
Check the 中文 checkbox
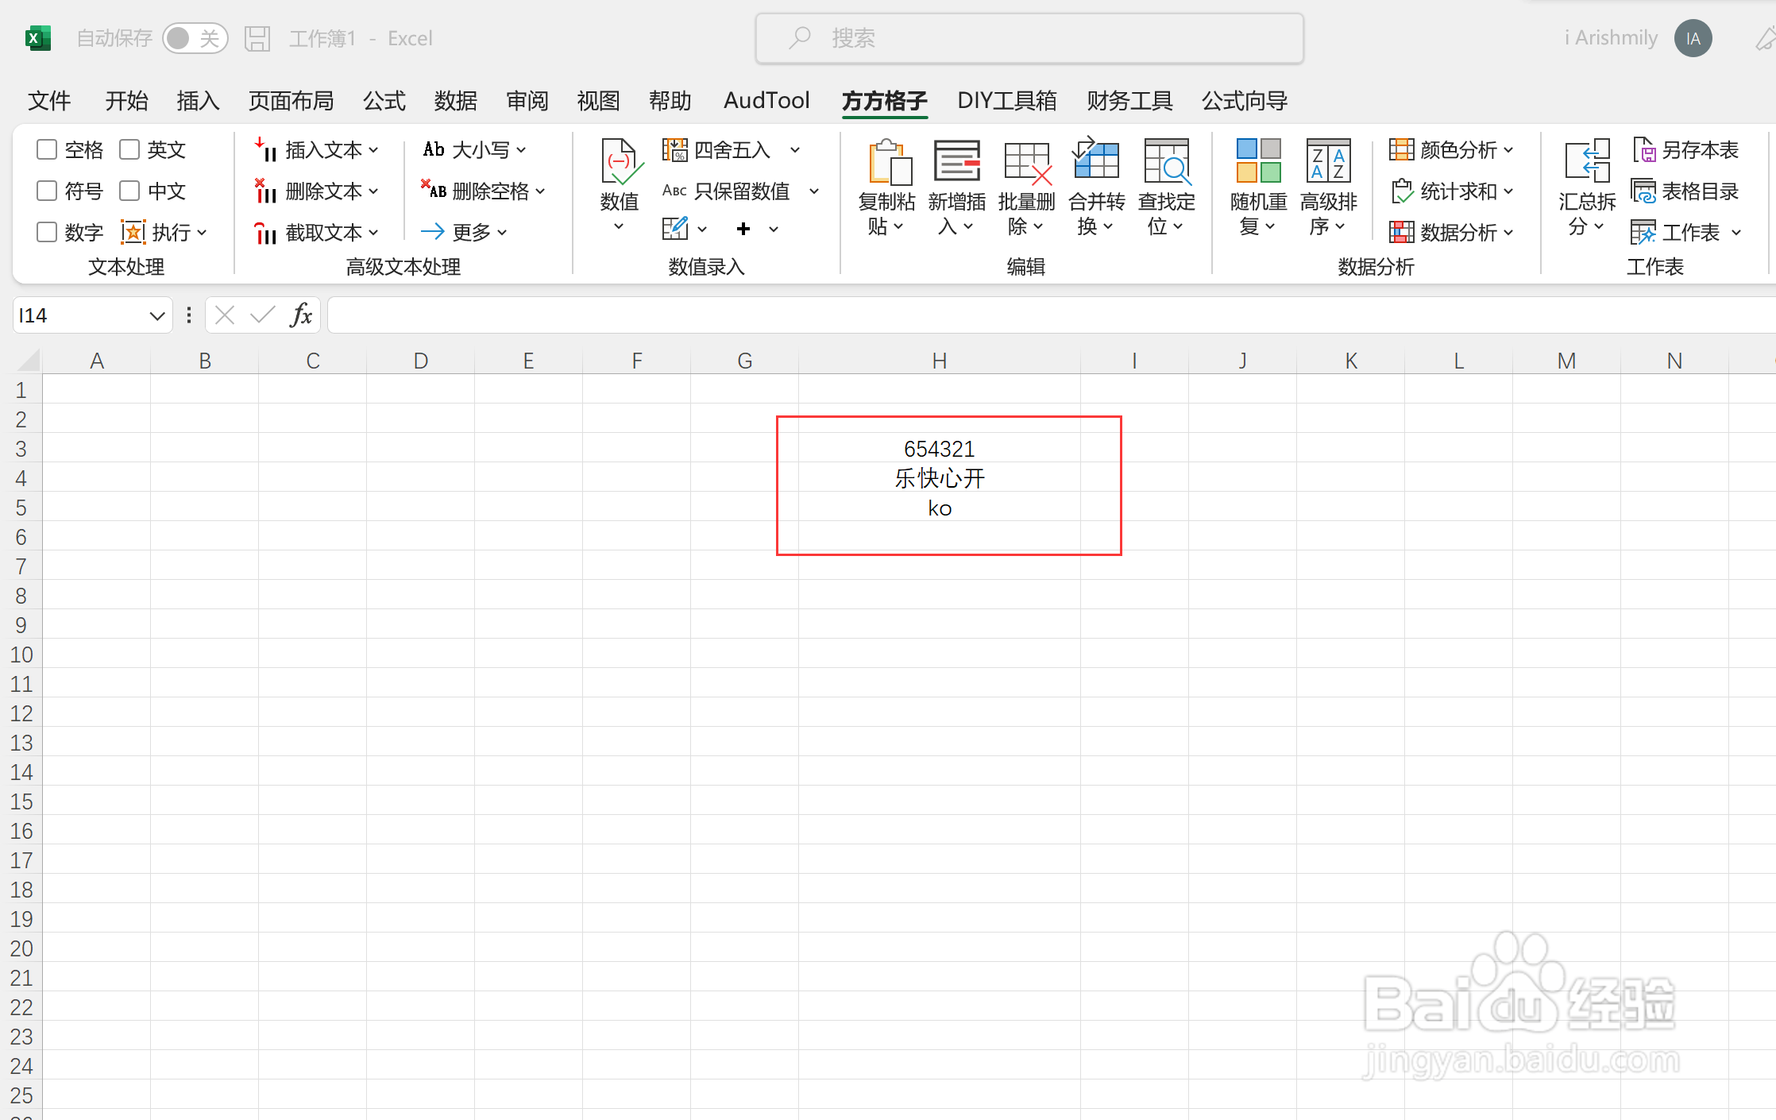[129, 191]
